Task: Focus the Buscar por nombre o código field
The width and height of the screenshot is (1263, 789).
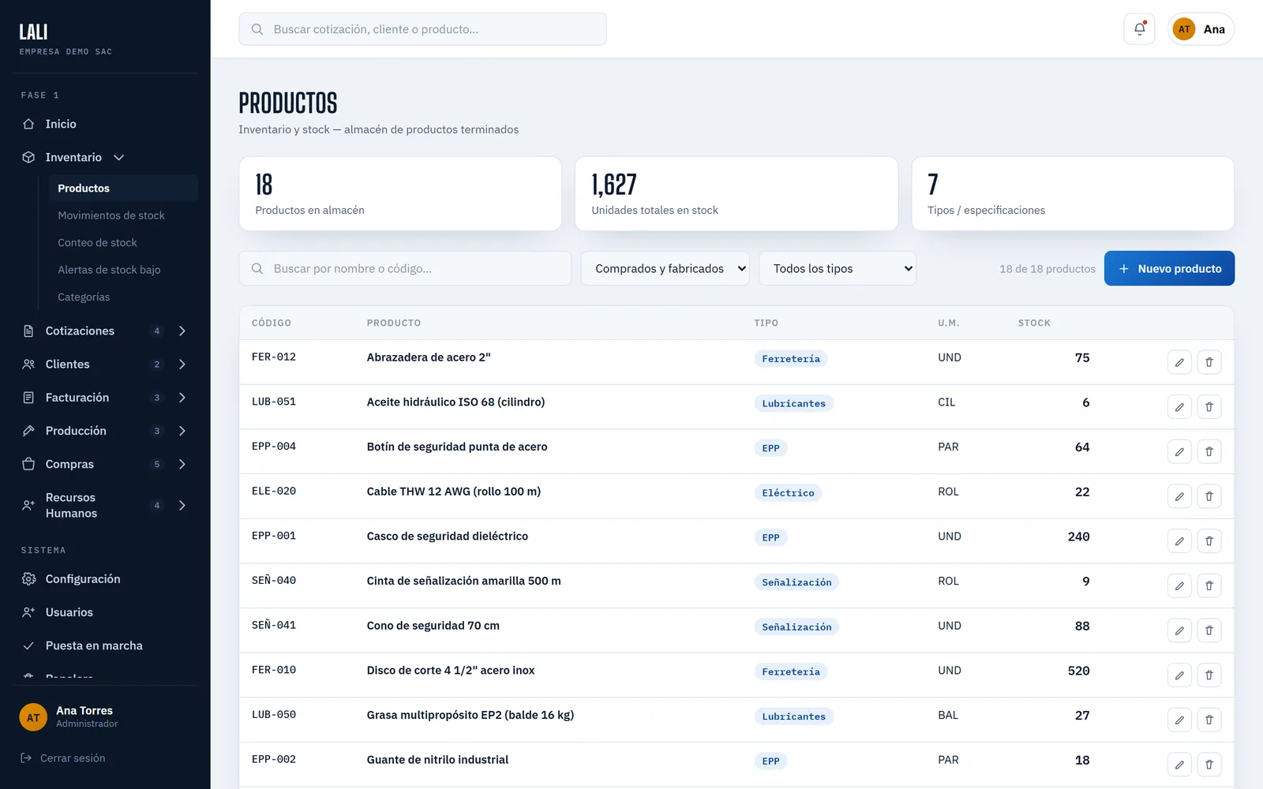Action: pyautogui.click(x=405, y=268)
